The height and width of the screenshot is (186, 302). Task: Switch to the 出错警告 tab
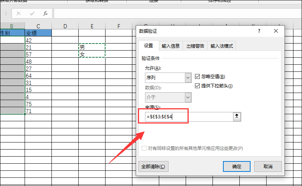pos(195,46)
